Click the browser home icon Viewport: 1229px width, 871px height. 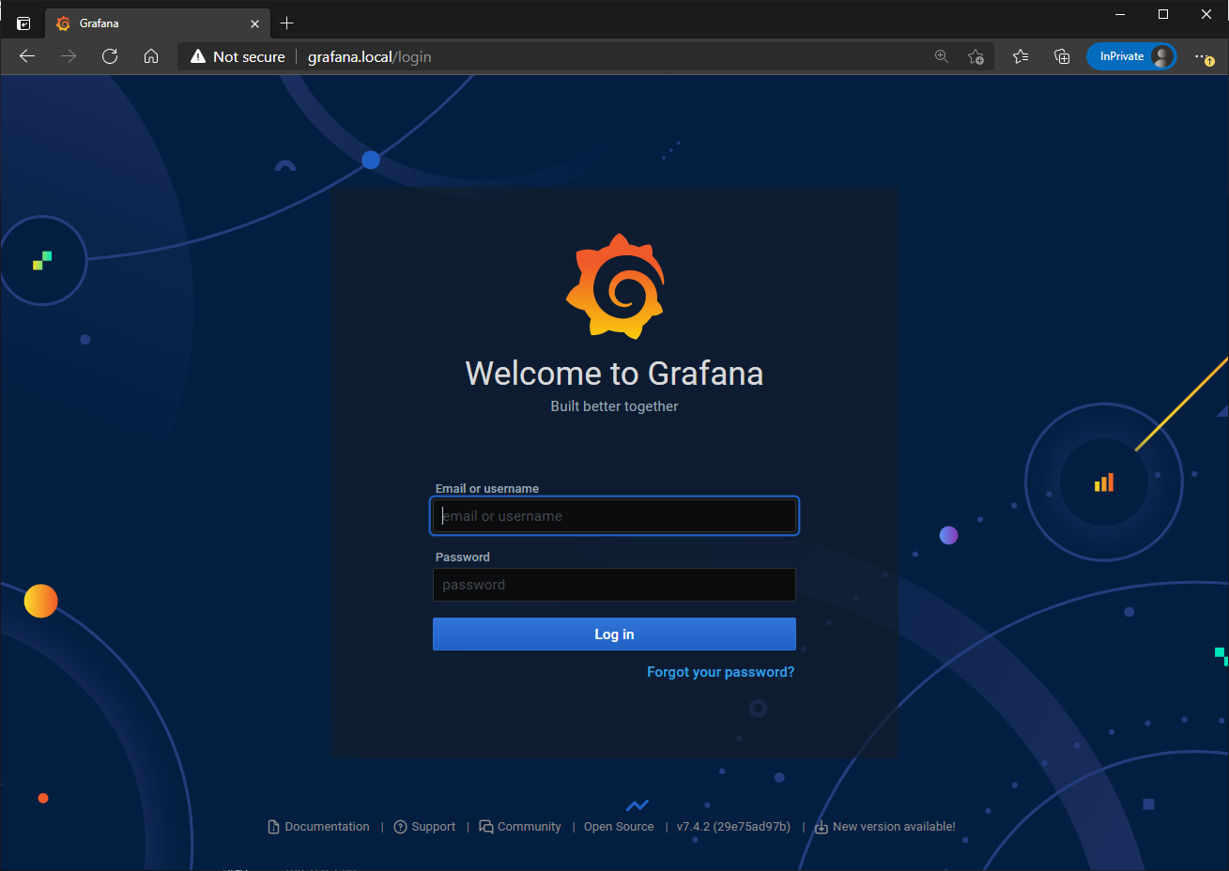point(151,56)
